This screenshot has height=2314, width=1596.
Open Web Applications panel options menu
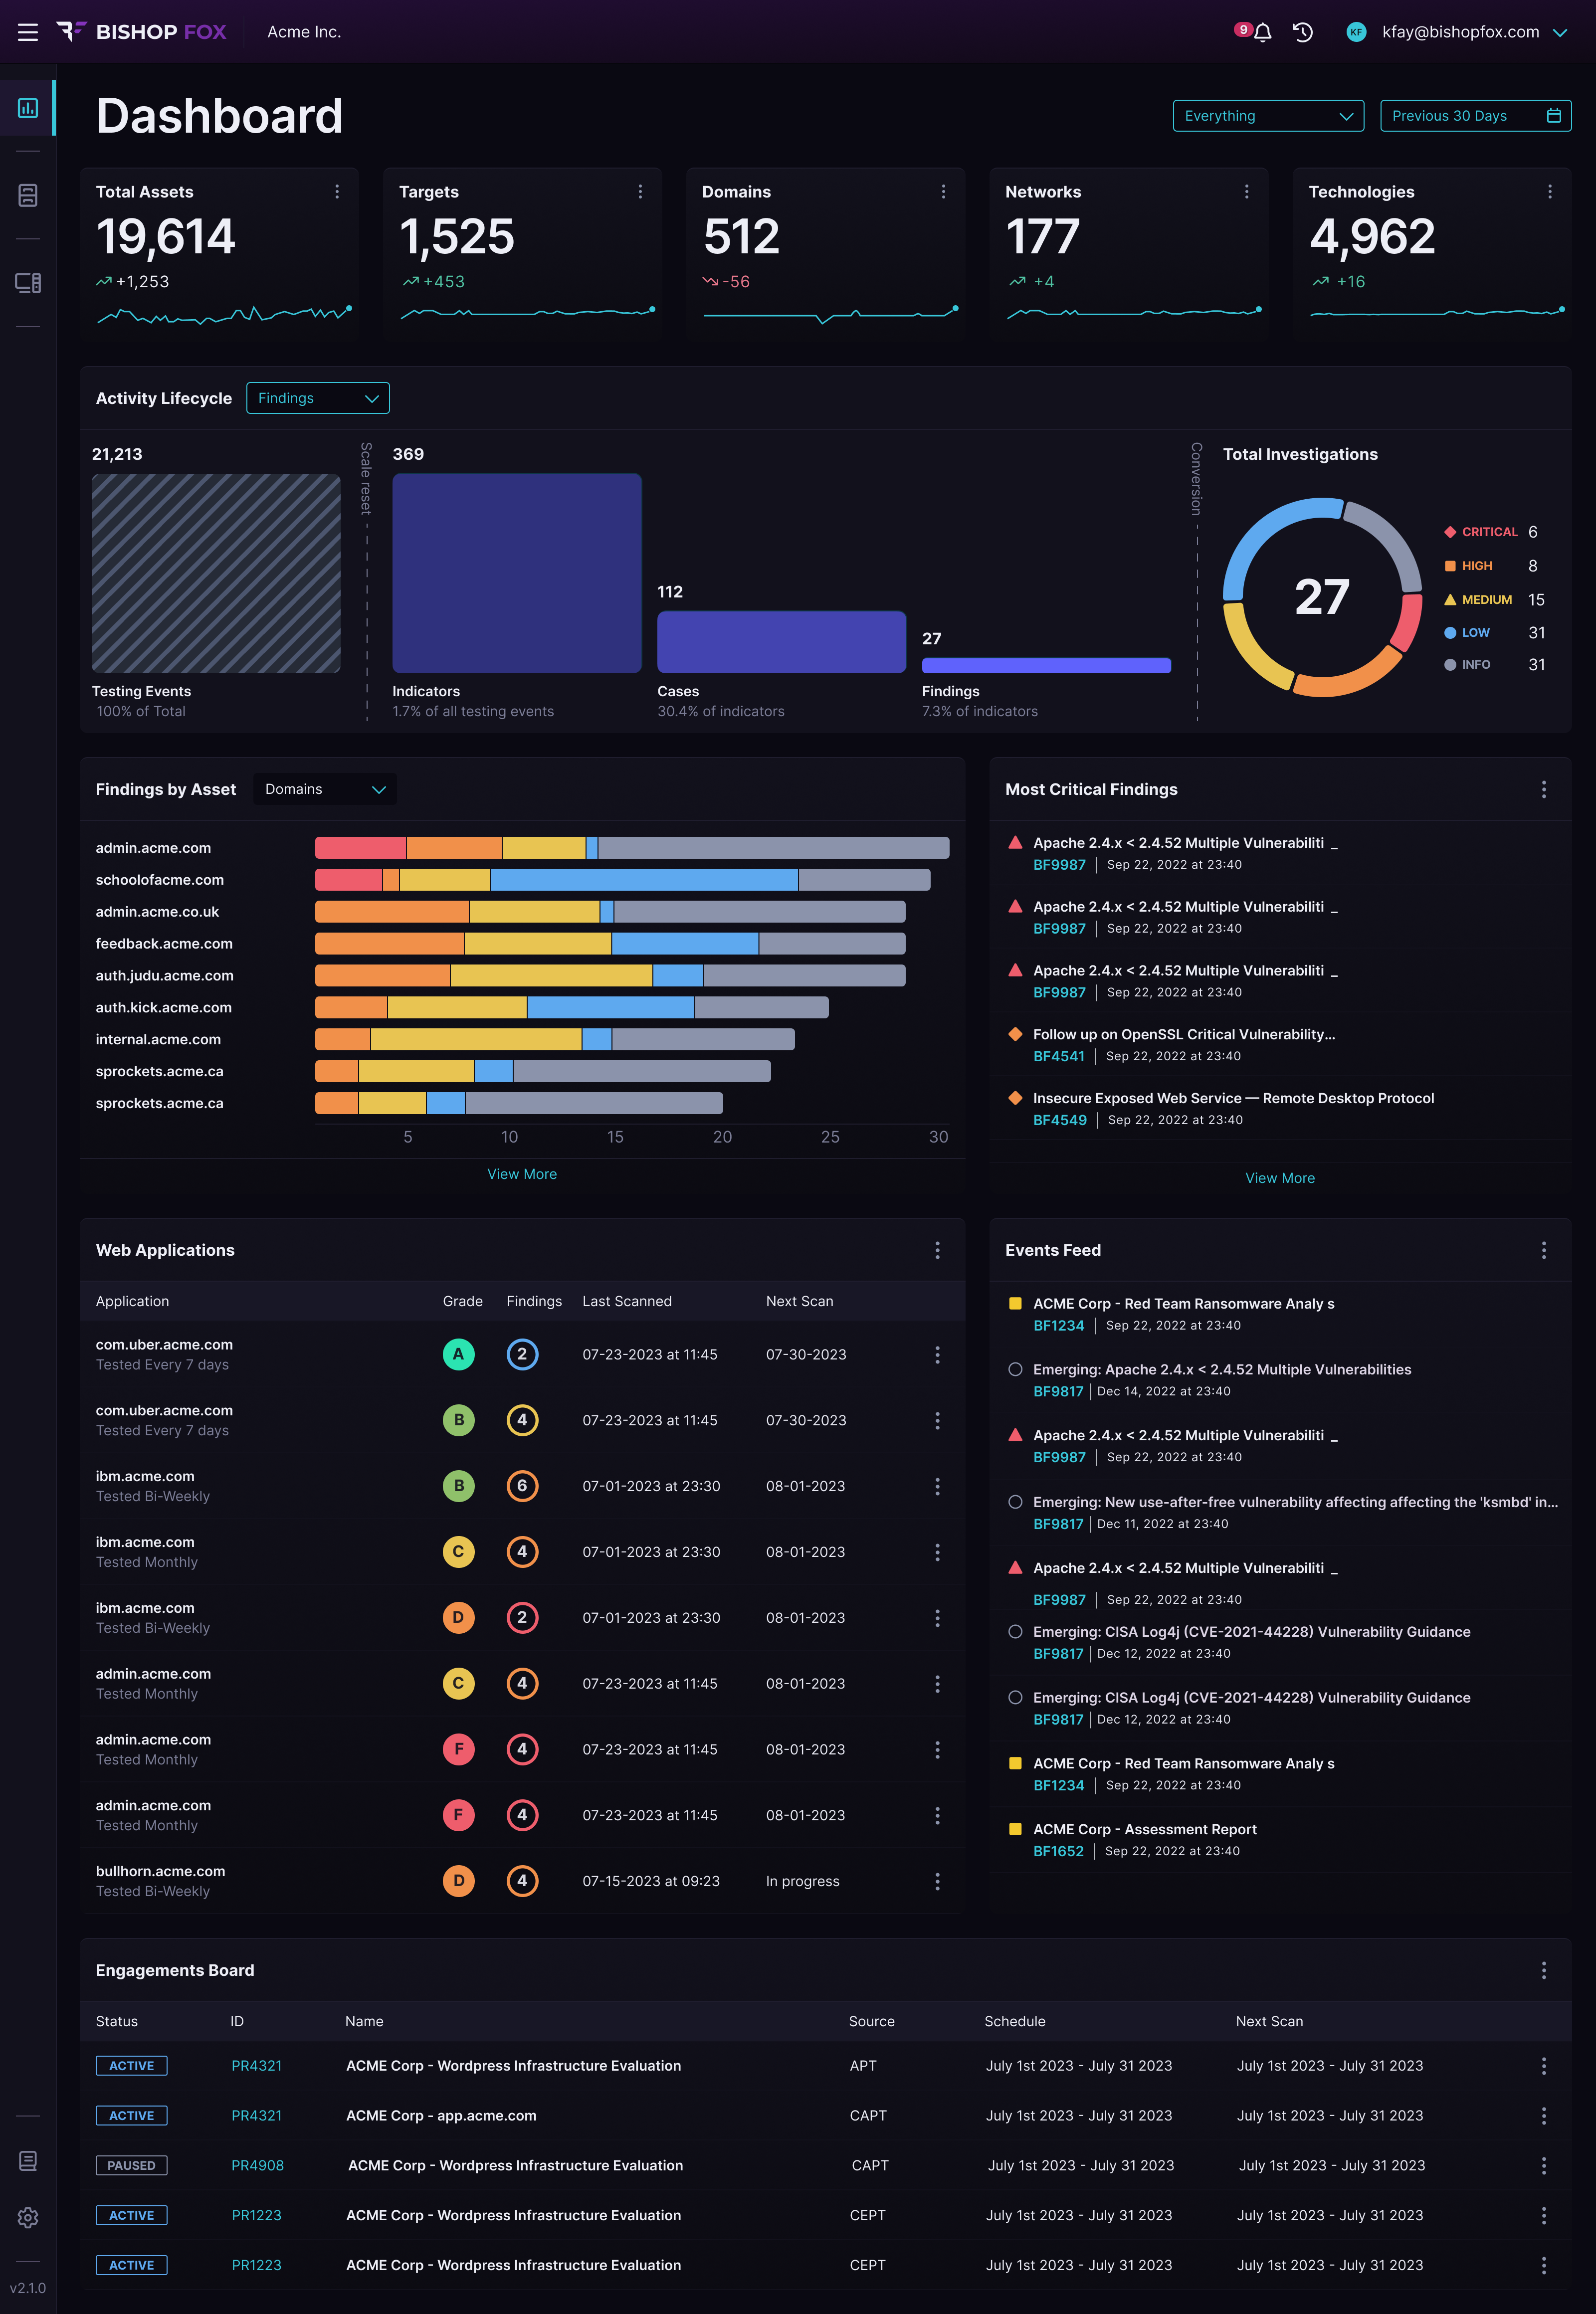[937, 1250]
